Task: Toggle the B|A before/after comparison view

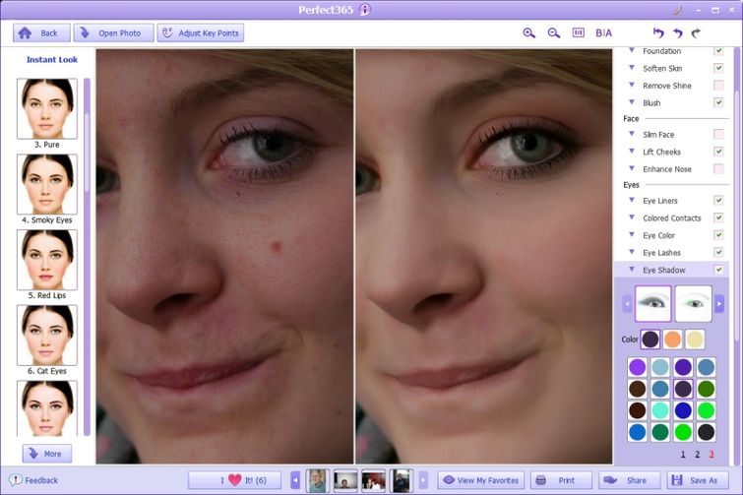Action: point(603,32)
